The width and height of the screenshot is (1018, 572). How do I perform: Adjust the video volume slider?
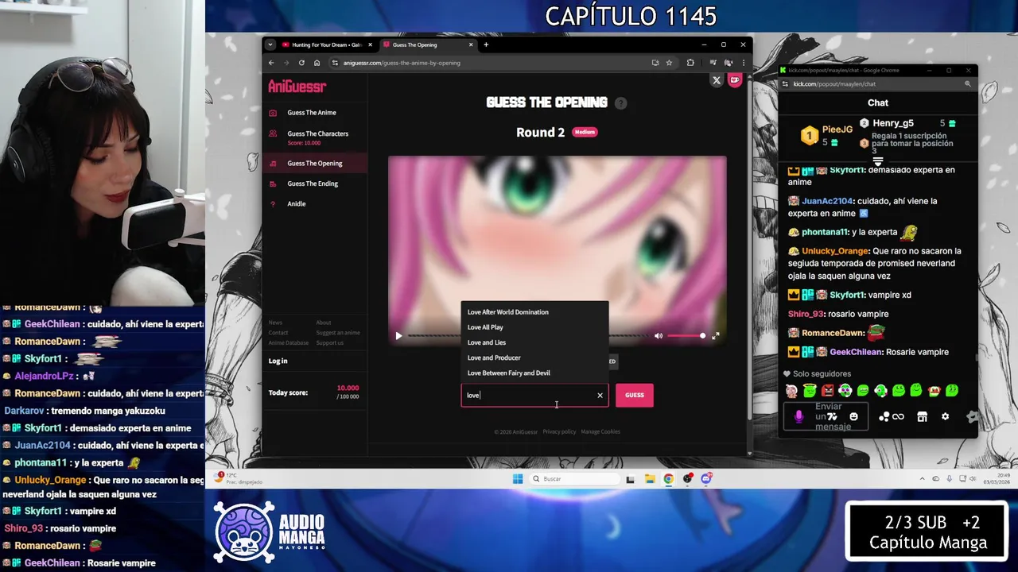click(x=686, y=336)
